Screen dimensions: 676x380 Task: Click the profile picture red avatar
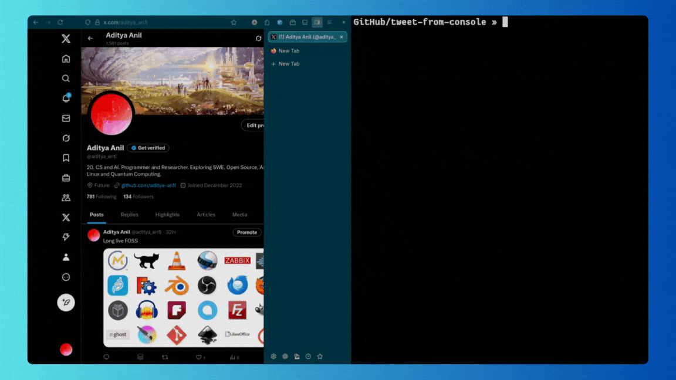[x=111, y=114]
